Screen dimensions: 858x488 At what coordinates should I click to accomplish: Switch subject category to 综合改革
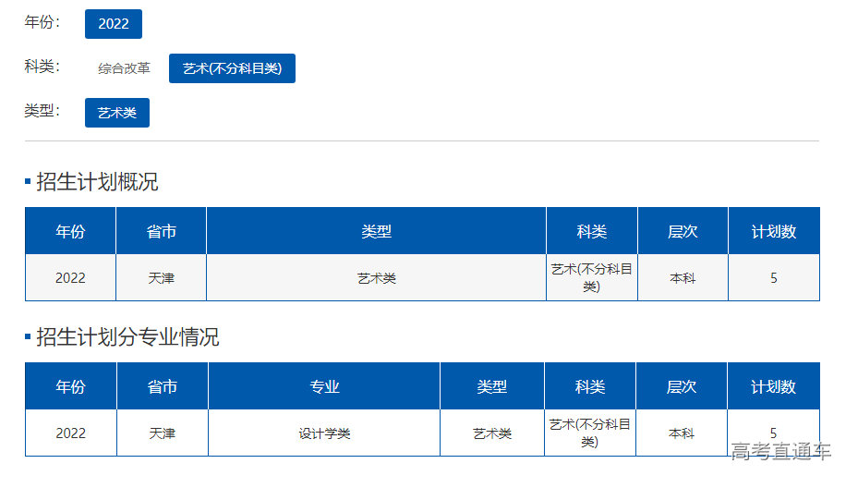124,68
